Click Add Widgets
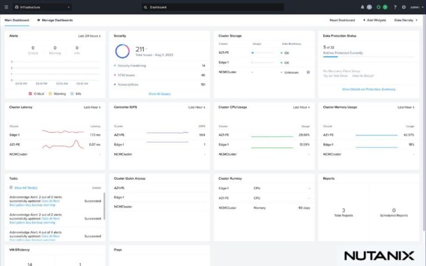 [376, 20]
